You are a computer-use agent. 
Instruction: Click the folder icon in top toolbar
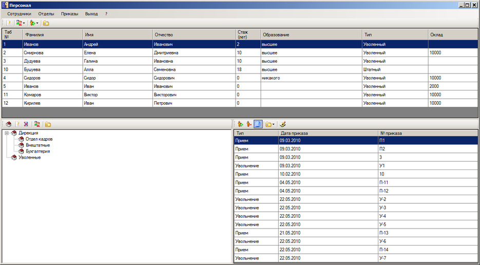click(x=46, y=23)
